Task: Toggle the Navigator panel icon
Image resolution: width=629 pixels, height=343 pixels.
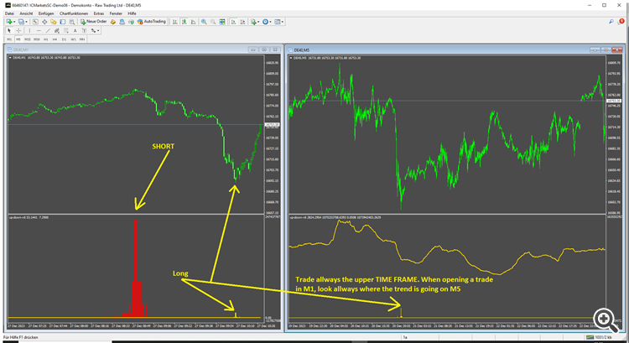Action: point(54,22)
